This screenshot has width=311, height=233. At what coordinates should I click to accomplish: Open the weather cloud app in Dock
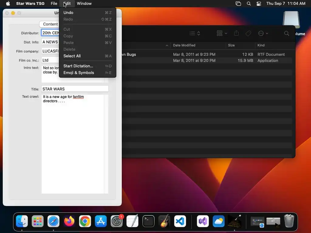click(219, 221)
